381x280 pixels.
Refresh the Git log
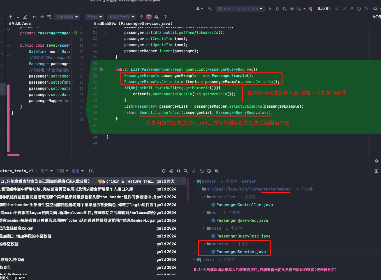[164, 171]
